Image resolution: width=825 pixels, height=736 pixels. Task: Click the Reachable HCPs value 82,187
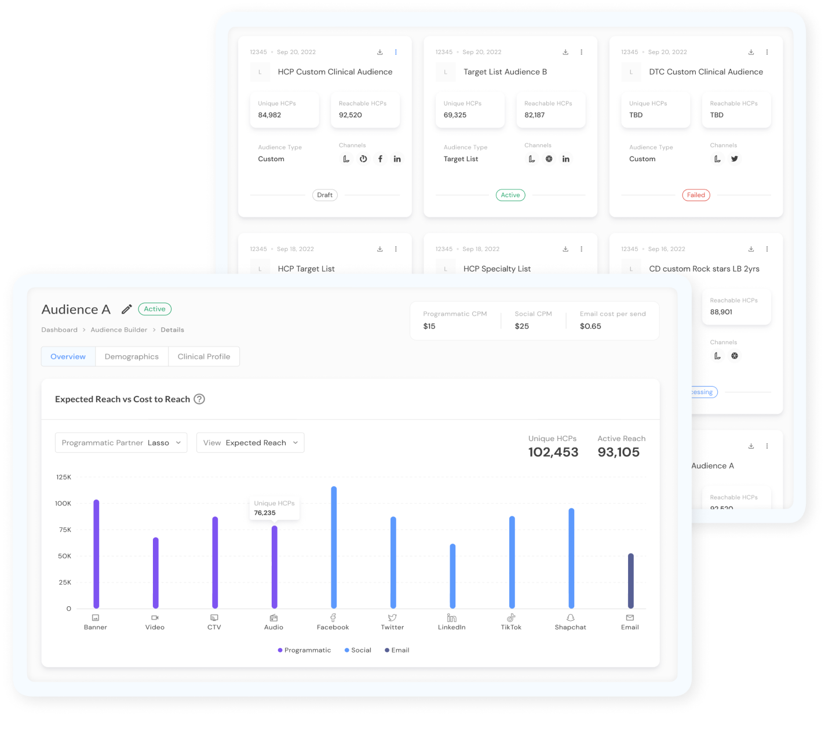coord(535,115)
